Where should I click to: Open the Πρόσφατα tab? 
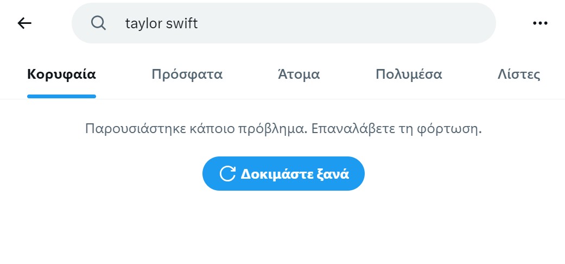pos(187,74)
